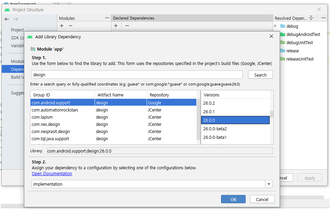331x211 pixels.
Task: Select the debugAndroidTest folder
Action: pos(300,34)
